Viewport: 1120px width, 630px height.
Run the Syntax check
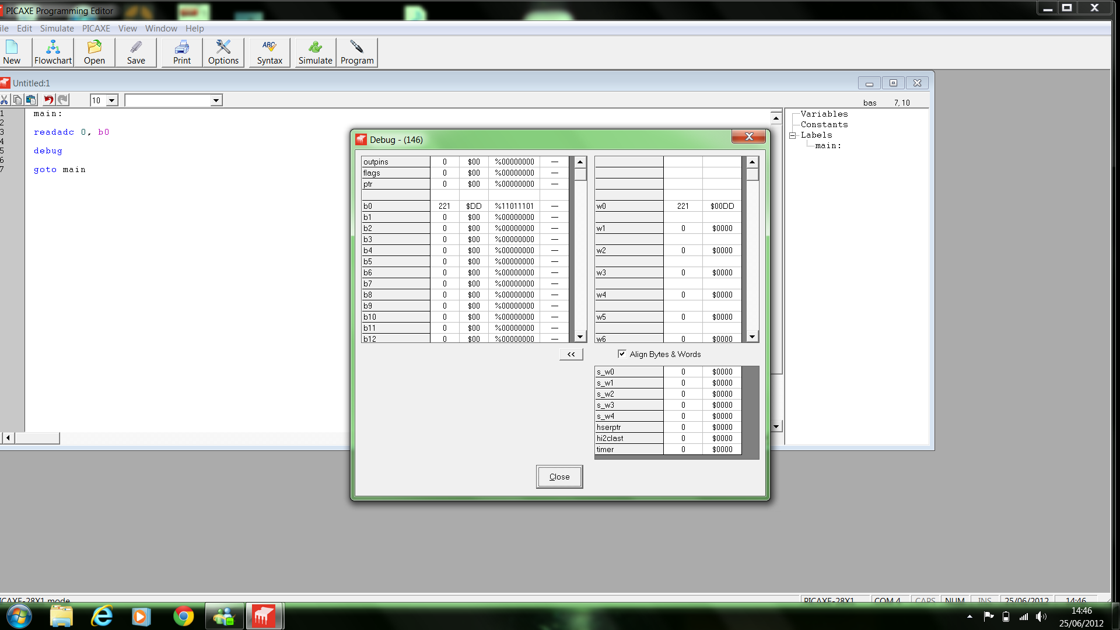click(x=269, y=52)
